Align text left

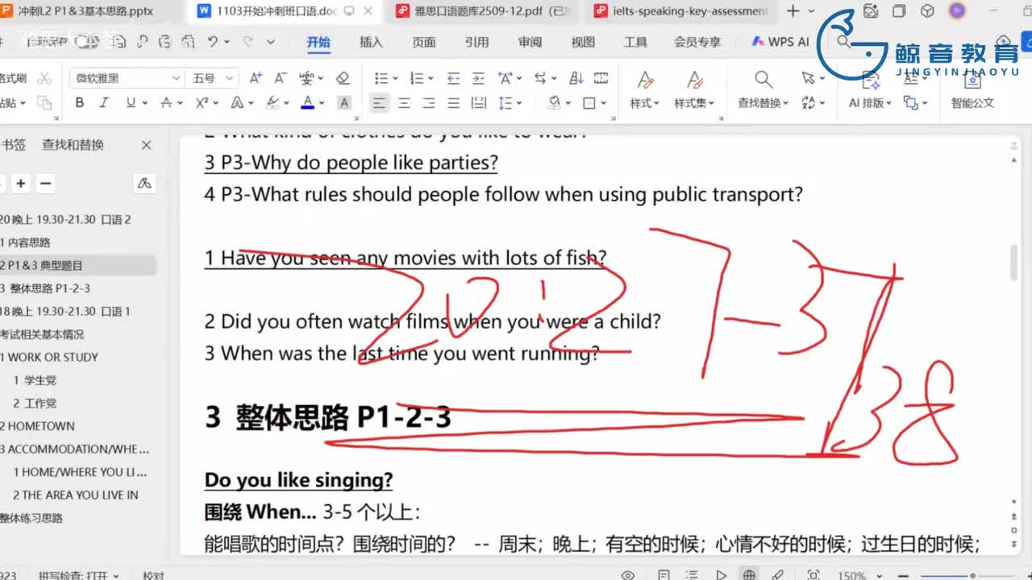379,103
